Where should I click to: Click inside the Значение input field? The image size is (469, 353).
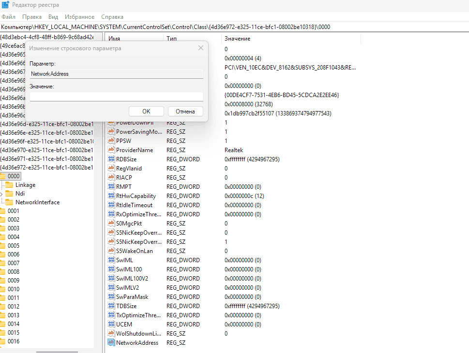[116, 96]
